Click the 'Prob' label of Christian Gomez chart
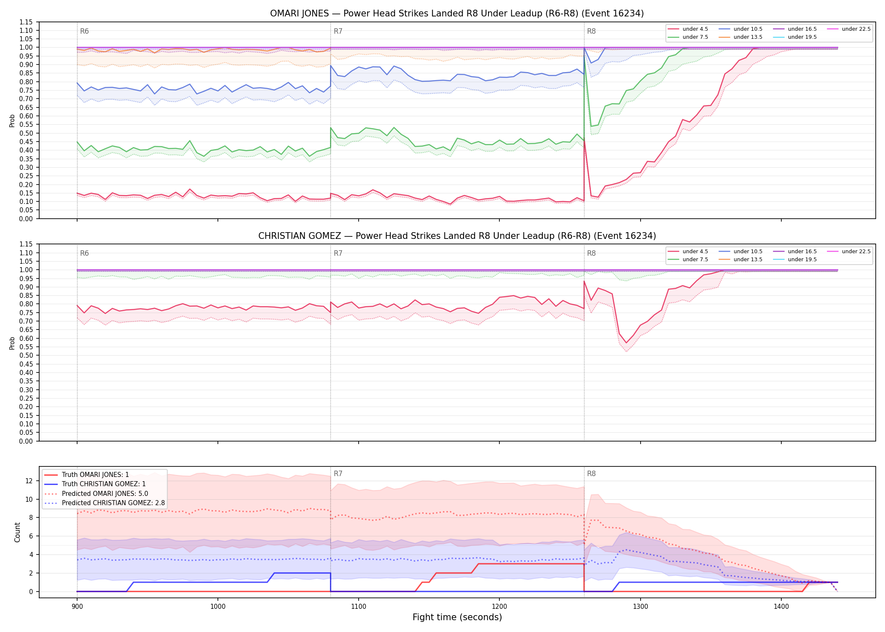The image size is (885, 632). pyautogui.click(x=12, y=343)
